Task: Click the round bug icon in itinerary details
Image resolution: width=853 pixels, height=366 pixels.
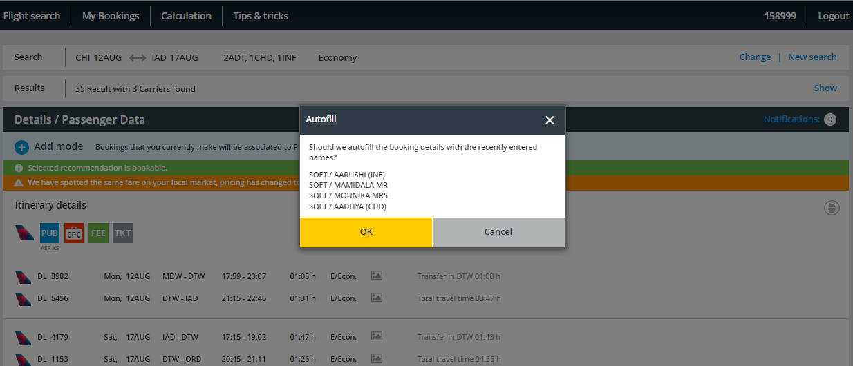Action: click(x=832, y=208)
